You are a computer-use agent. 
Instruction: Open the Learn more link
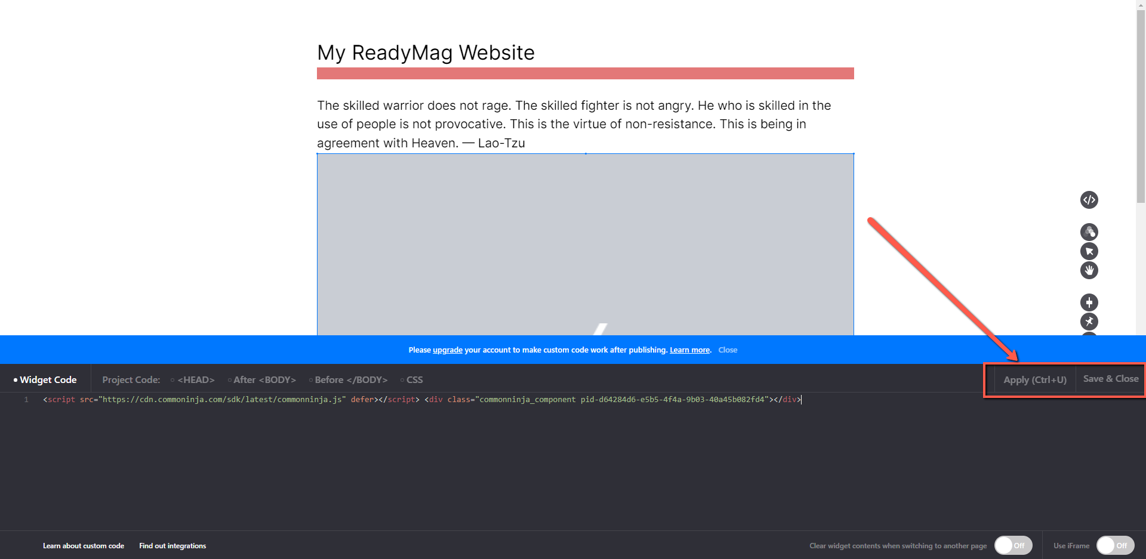(689, 350)
